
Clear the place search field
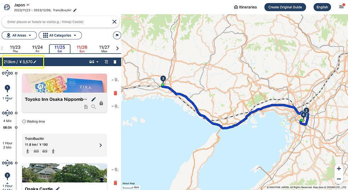(x=114, y=22)
